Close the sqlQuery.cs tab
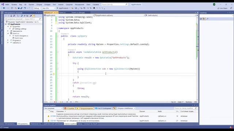 [x=57, y=13]
